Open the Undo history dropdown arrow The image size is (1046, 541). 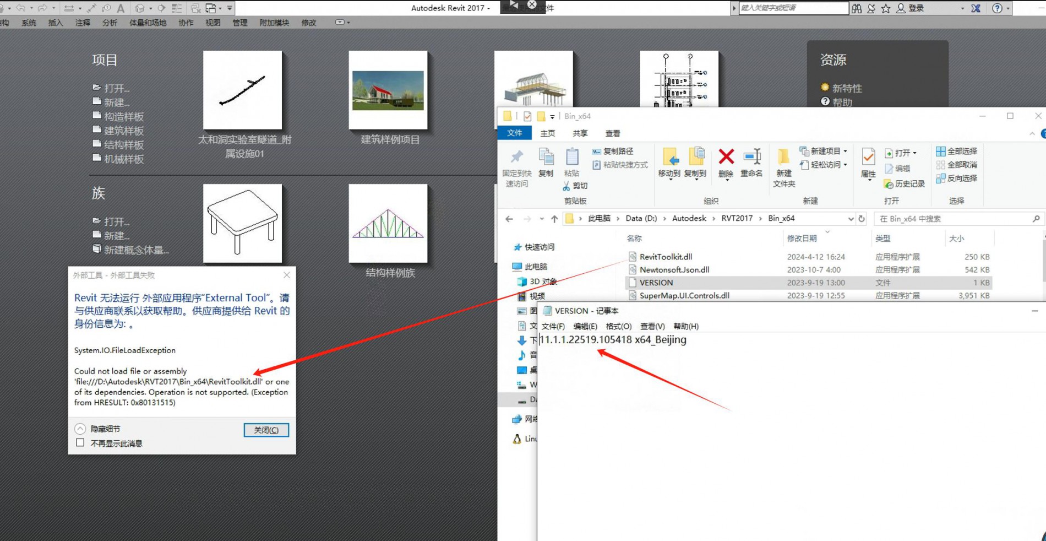(31, 8)
